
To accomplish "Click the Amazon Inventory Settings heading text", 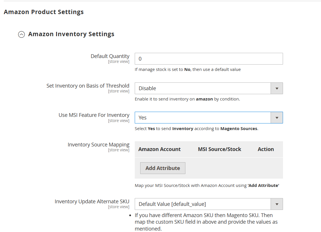I will pos(71,34).
